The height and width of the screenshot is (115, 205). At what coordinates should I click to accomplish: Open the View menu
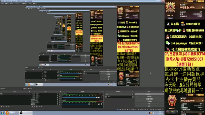coord(12,4)
